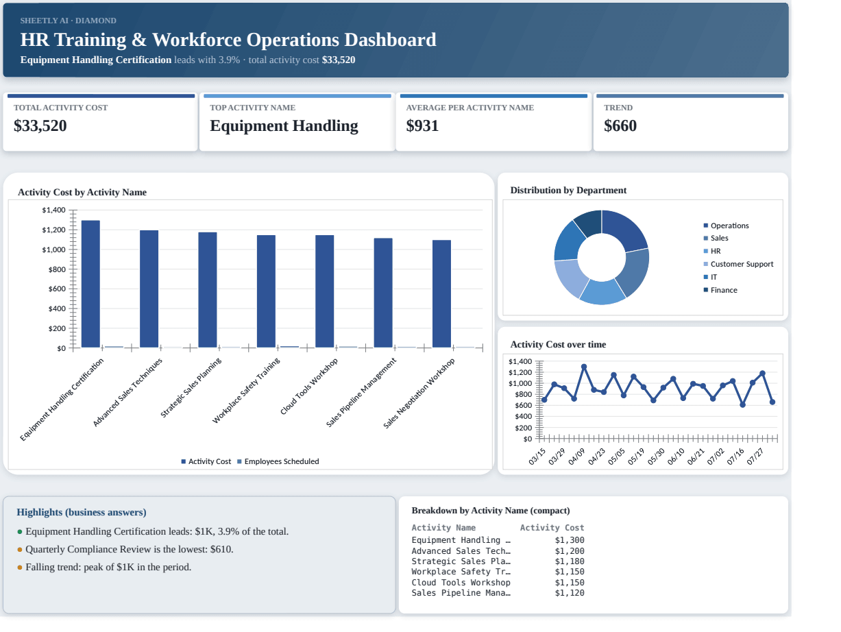The width and height of the screenshot is (841, 632).
Task: Click the Strategic Sales Pla… table row
Action: [x=498, y=561]
